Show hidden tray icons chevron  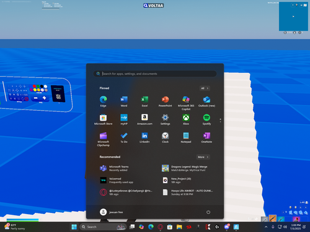point(266,227)
